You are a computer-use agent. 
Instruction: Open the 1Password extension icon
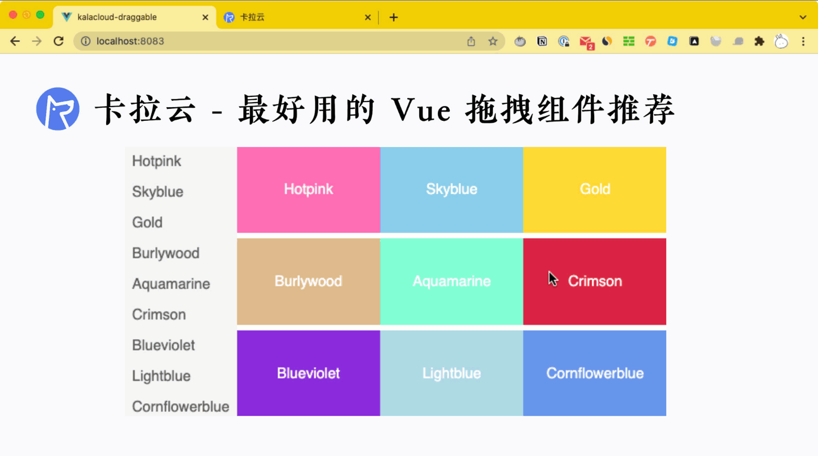[564, 41]
